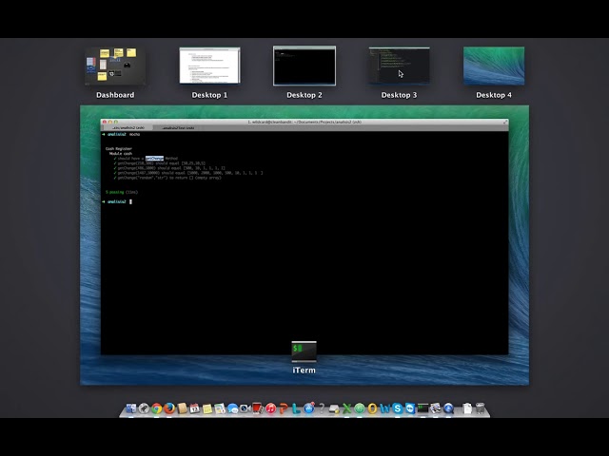Click the 'Module cash' line in terminal

(121, 154)
